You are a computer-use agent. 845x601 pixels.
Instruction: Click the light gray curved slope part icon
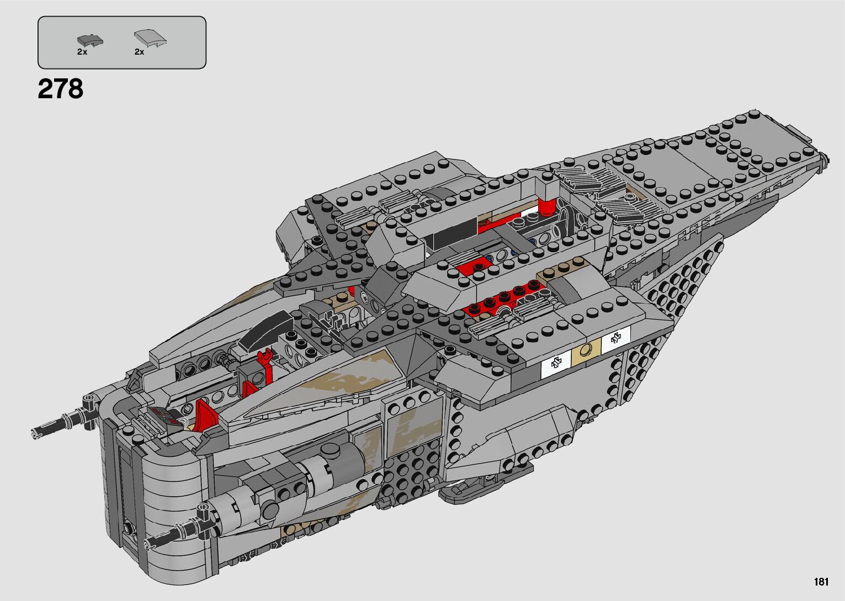(x=150, y=39)
